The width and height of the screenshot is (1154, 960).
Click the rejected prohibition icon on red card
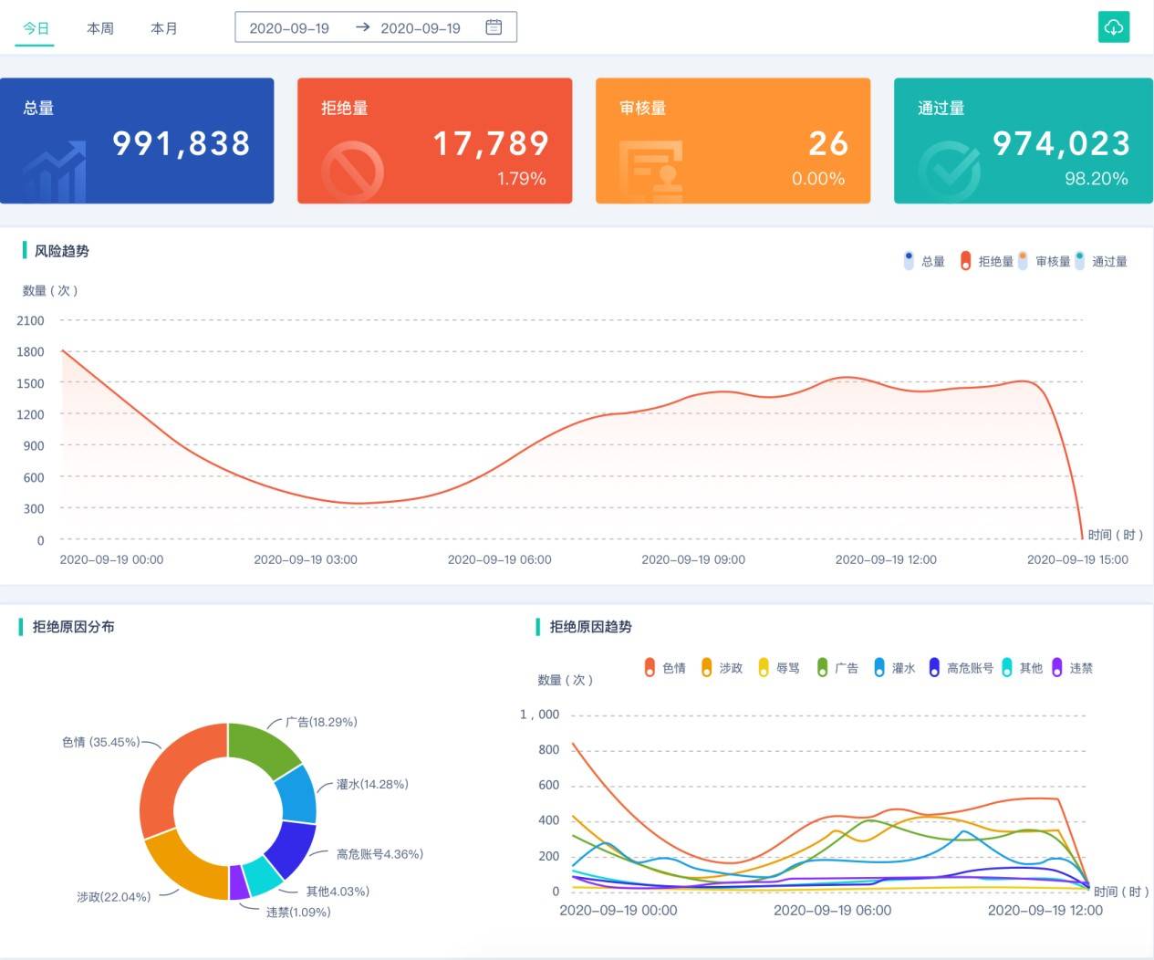(352, 171)
